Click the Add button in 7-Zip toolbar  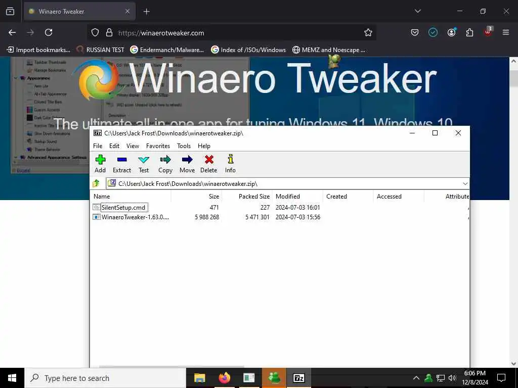100,164
